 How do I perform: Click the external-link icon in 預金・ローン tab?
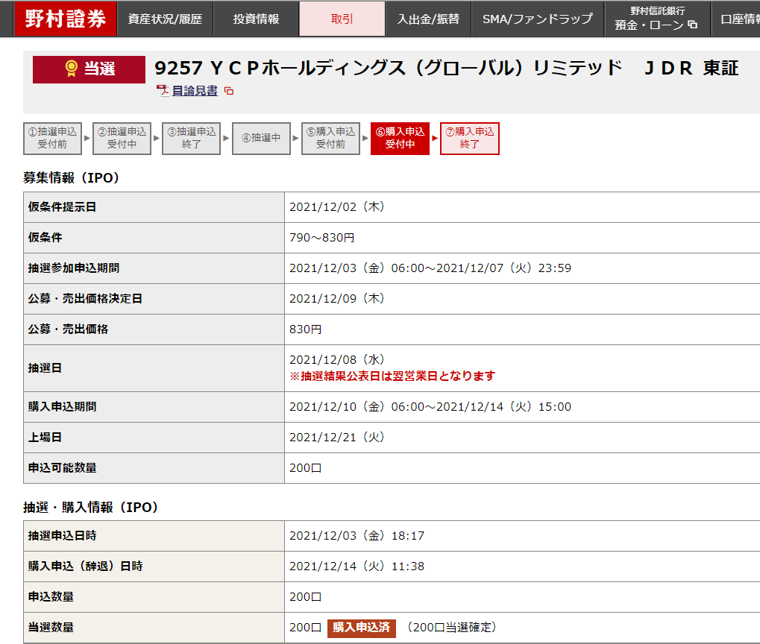(x=693, y=25)
